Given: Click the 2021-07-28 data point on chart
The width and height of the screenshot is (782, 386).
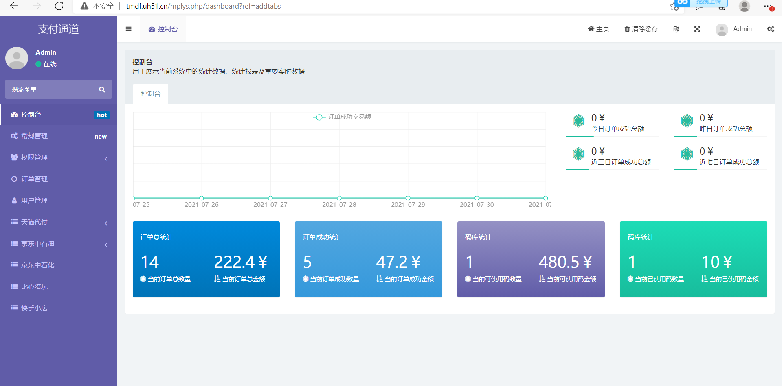Looking at the screenshot, I should 339,198.
